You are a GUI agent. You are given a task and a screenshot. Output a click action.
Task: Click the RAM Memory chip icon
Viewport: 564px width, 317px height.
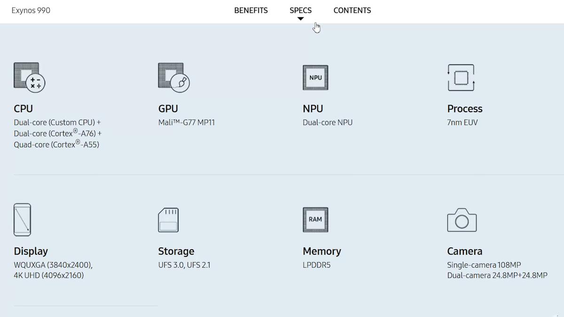[315, 219]
